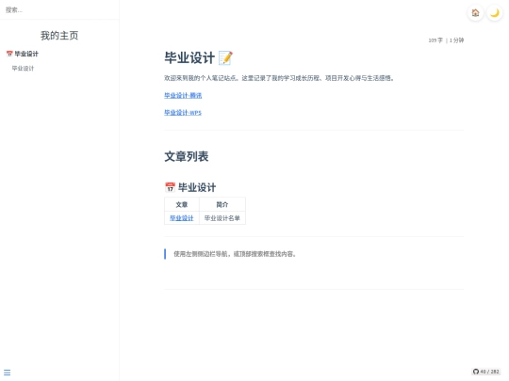Open the 我的主页 sidebar title
This screenshot has height=381, width=509.
tap(59, 36)
